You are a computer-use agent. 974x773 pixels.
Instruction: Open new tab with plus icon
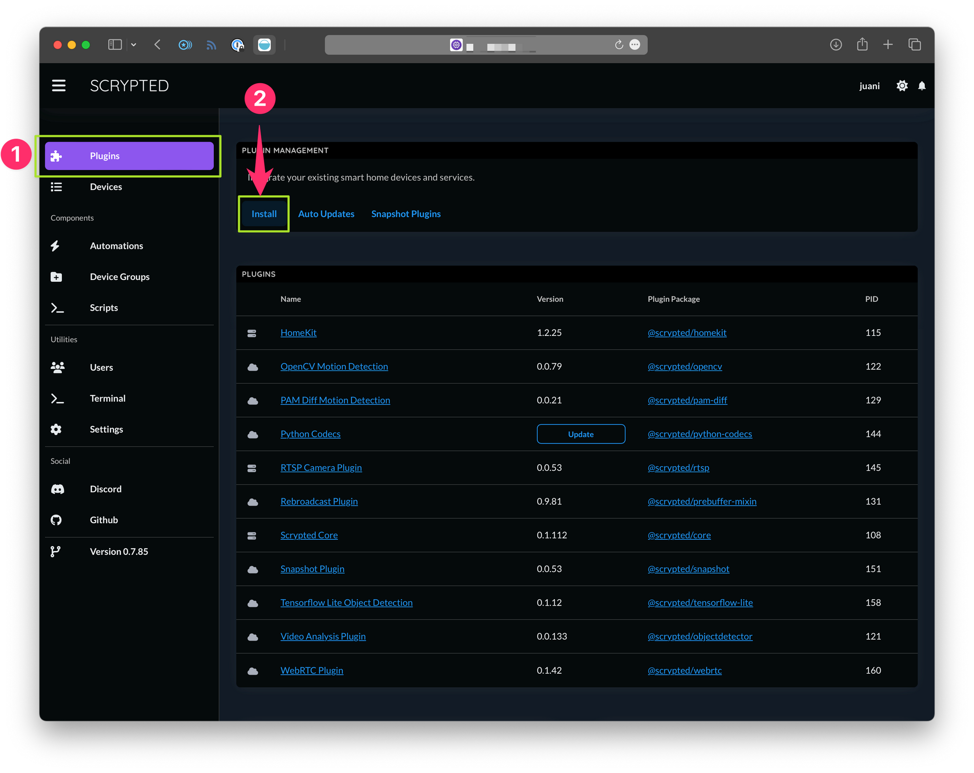(888, 45)
